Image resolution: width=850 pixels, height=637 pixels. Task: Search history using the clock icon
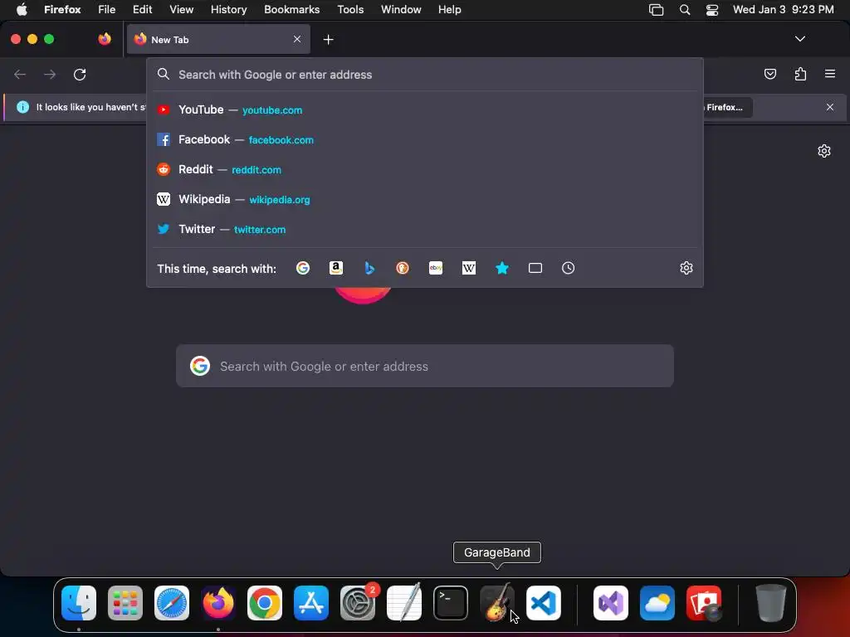(568, 268)
